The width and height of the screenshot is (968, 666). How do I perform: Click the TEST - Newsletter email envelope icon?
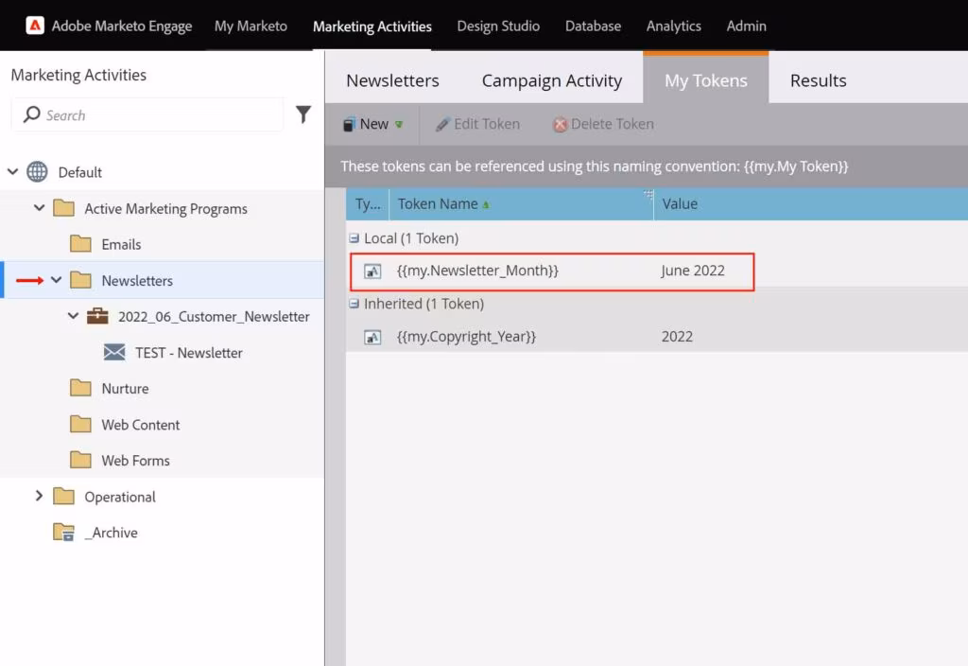pyautogui.click(x=114, y=352)
